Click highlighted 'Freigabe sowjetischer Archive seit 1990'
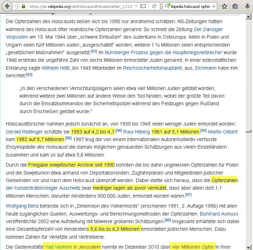Image resolution: width=253 pixels, height=250 pixels. pos(71,165)
